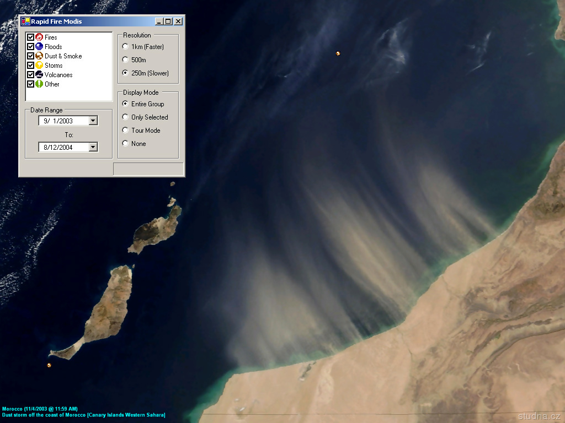Uncheck the Volcanoes checkbox
This screenshot has height=423, width=565.
click(x=30, y=75)
